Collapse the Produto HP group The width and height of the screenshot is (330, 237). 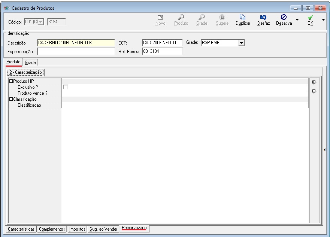click(11, 81)
